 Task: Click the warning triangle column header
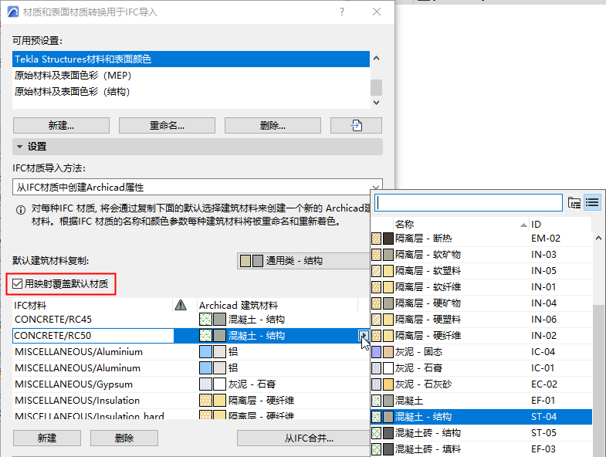(x=181, y=305)
